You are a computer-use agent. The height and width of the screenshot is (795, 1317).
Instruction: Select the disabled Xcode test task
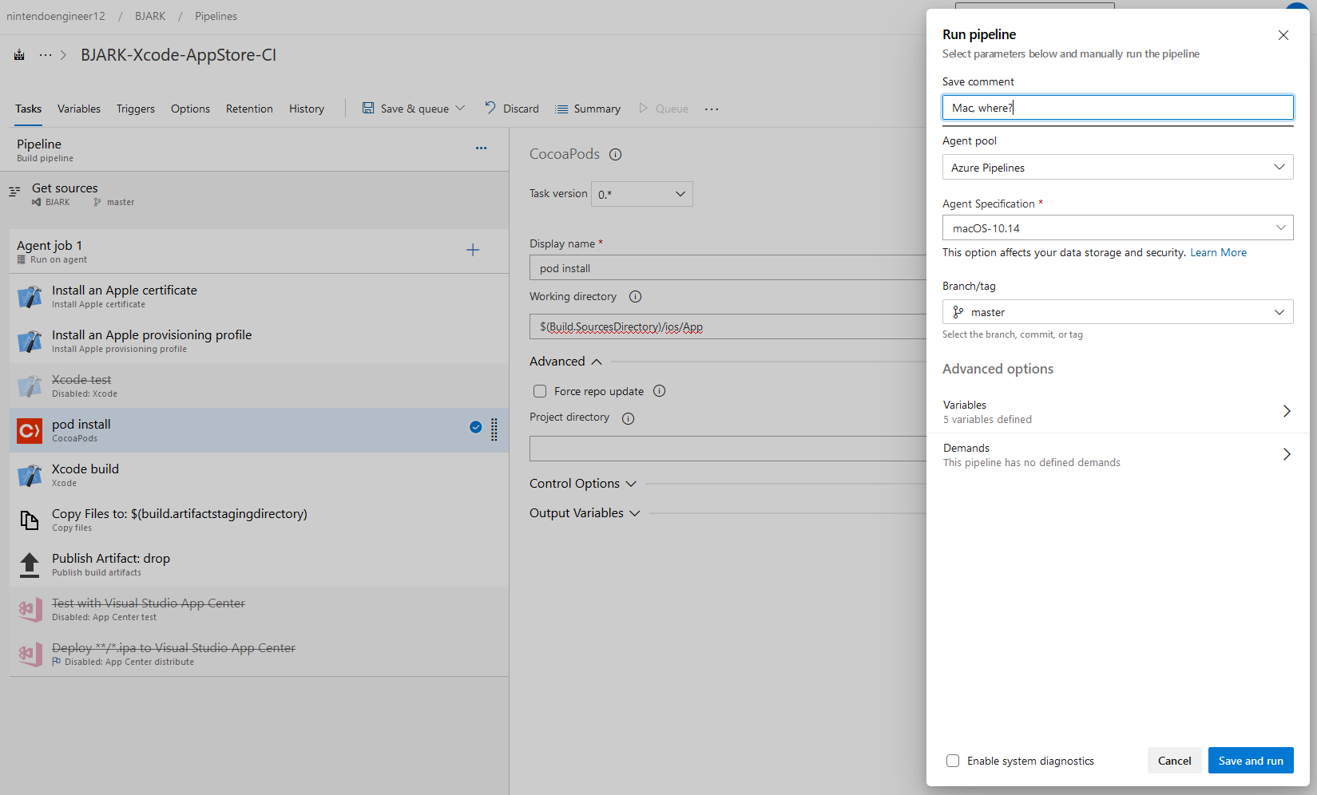coord(259,386)
